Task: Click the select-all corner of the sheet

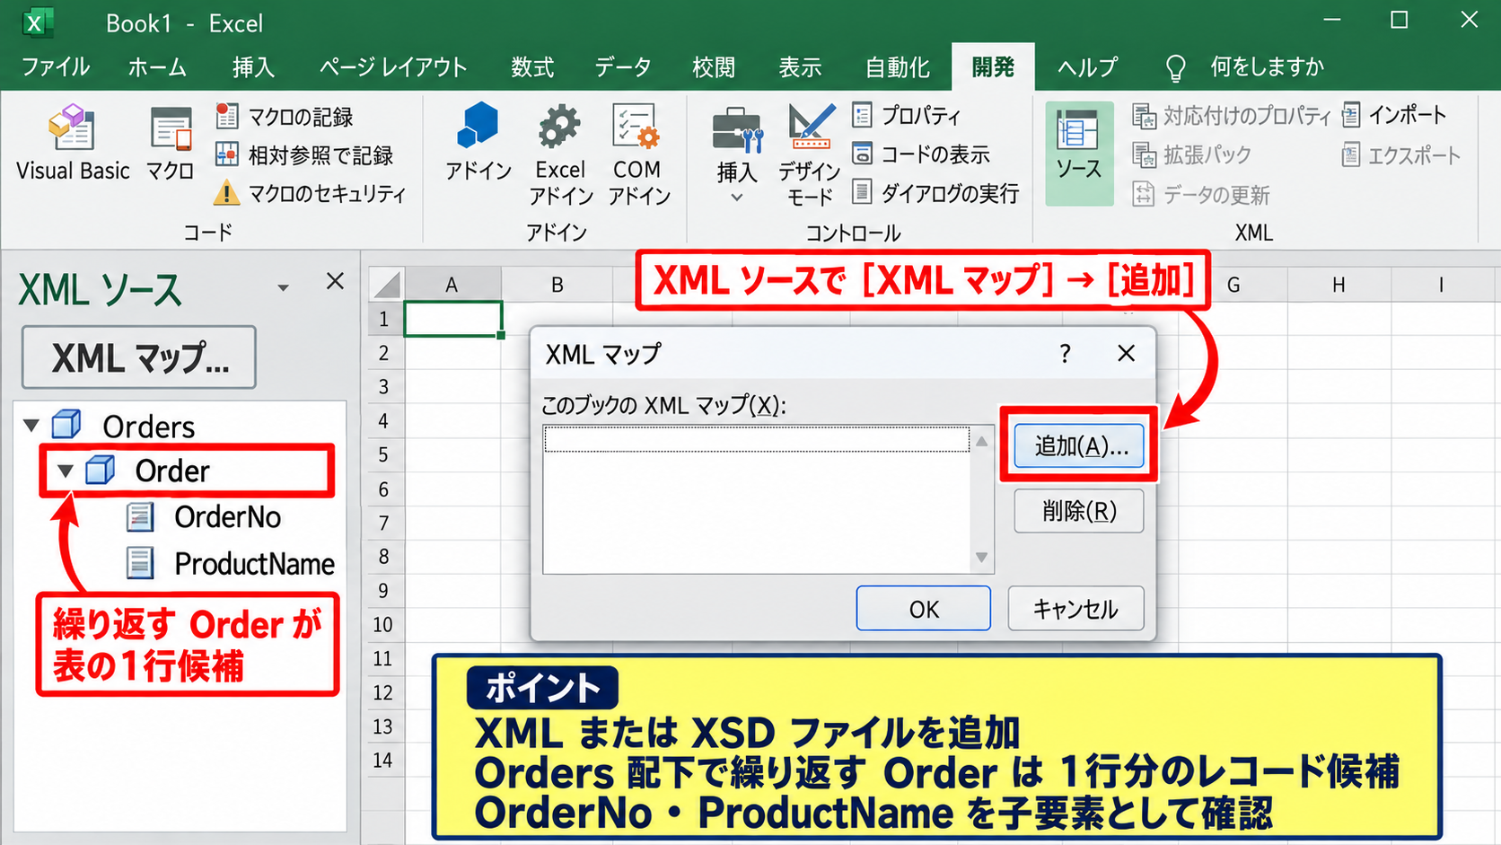Action: coord(387,285)
